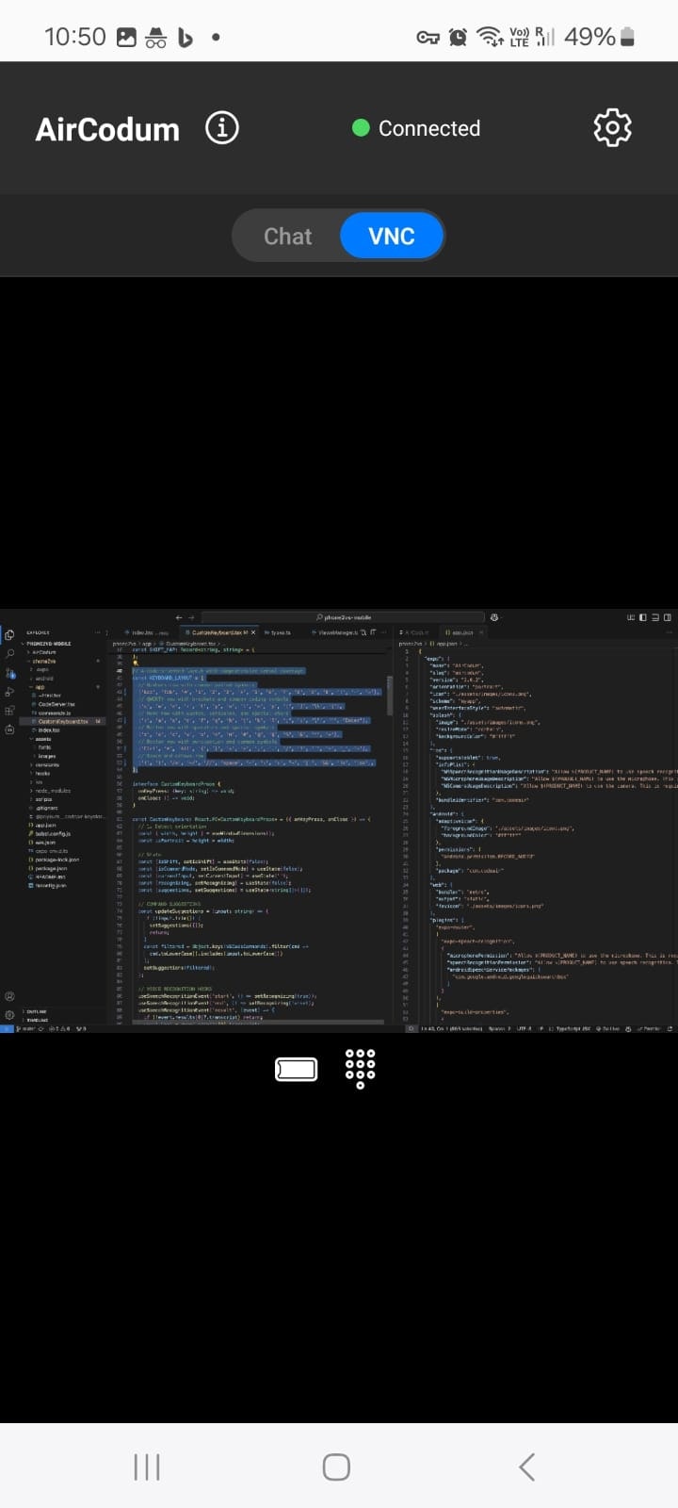
Task: Select the VNC tab
Action: [392, 236]
